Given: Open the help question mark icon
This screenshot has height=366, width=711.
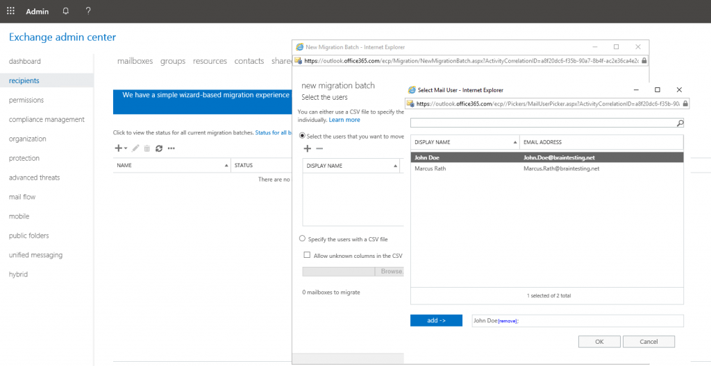Looking at the screenshot, I should point(88,11).
